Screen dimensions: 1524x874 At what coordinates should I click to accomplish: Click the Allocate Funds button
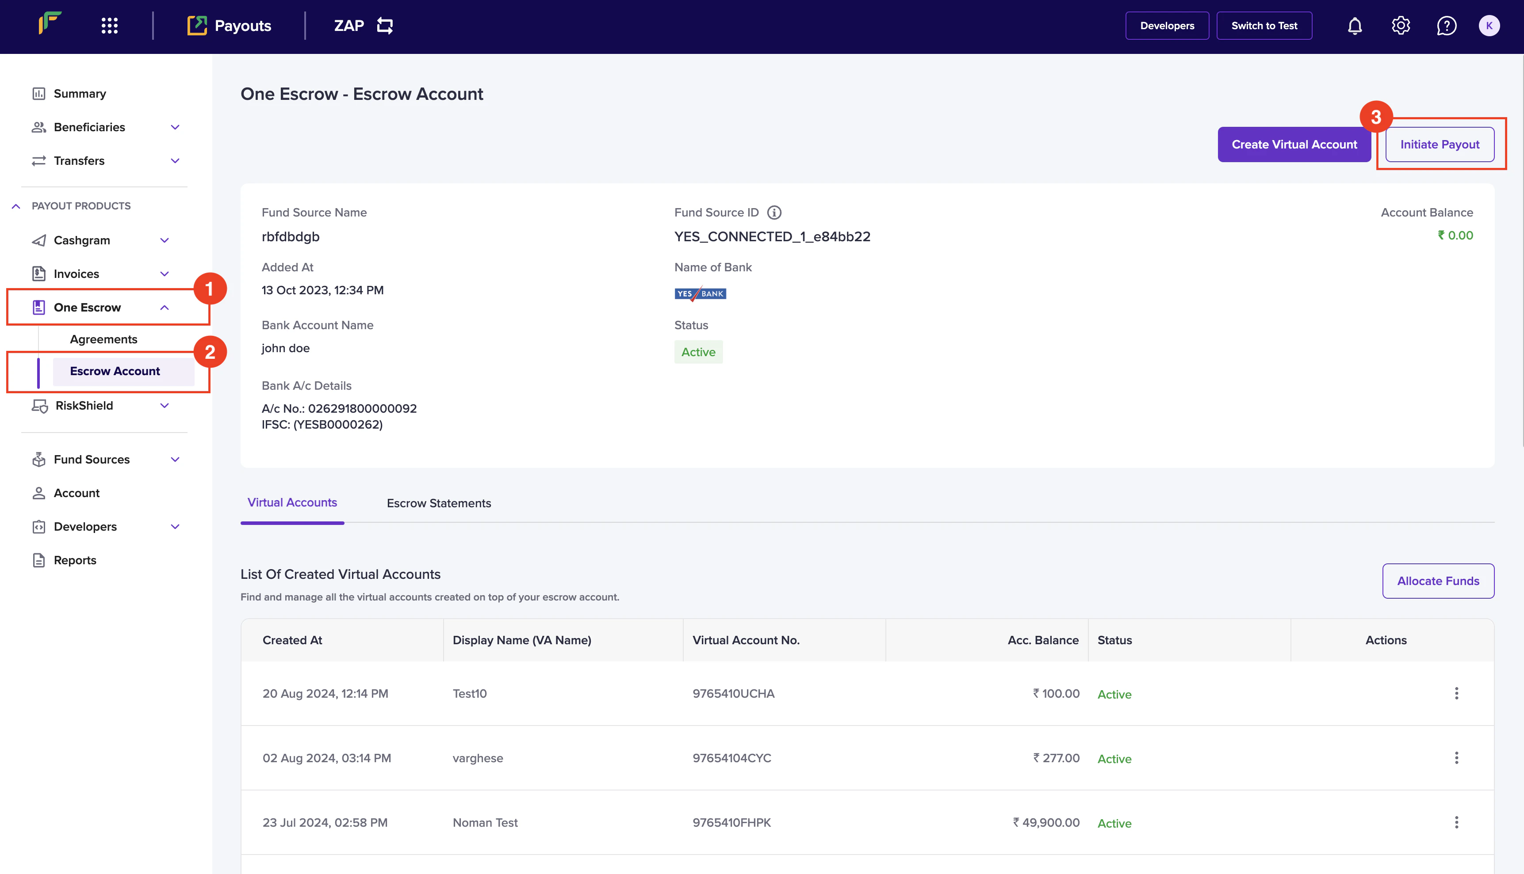point(1437,581)
